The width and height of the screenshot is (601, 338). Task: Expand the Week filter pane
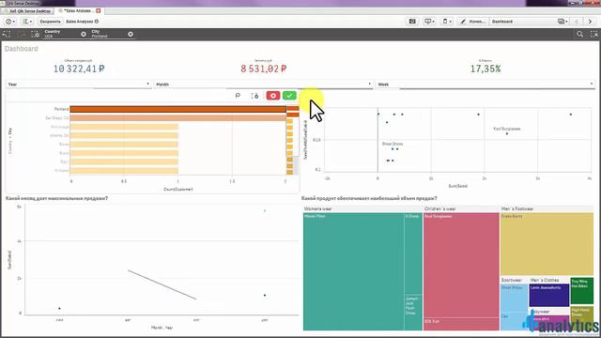click(485, 84)
